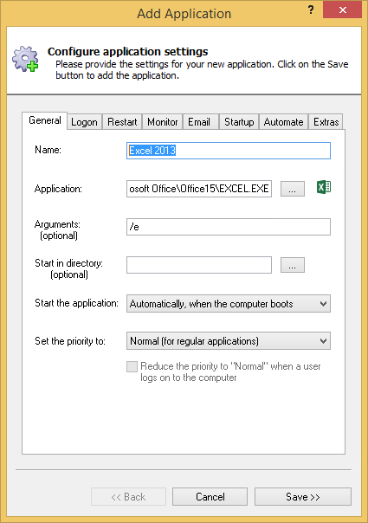Open the Automate tab
368x523 pixels.
pos(284,122)
